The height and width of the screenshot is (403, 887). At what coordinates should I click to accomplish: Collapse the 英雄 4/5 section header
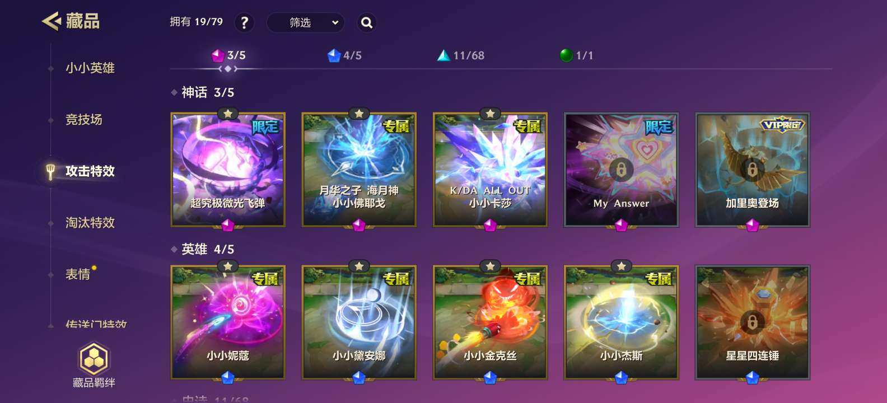203,249
